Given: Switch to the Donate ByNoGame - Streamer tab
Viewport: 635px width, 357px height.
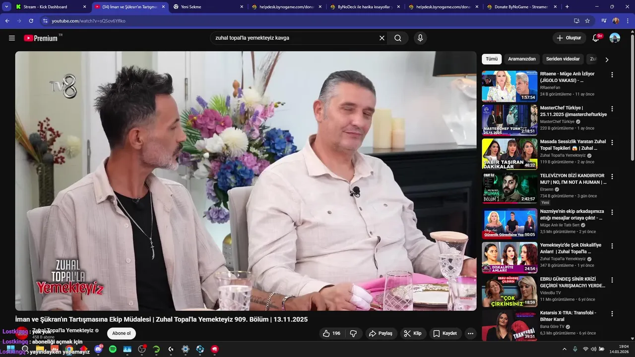Looking at the screenshot, I should (x=520, y=7).
